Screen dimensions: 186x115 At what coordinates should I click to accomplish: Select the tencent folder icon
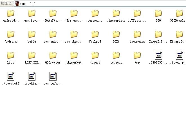[116, 55]
